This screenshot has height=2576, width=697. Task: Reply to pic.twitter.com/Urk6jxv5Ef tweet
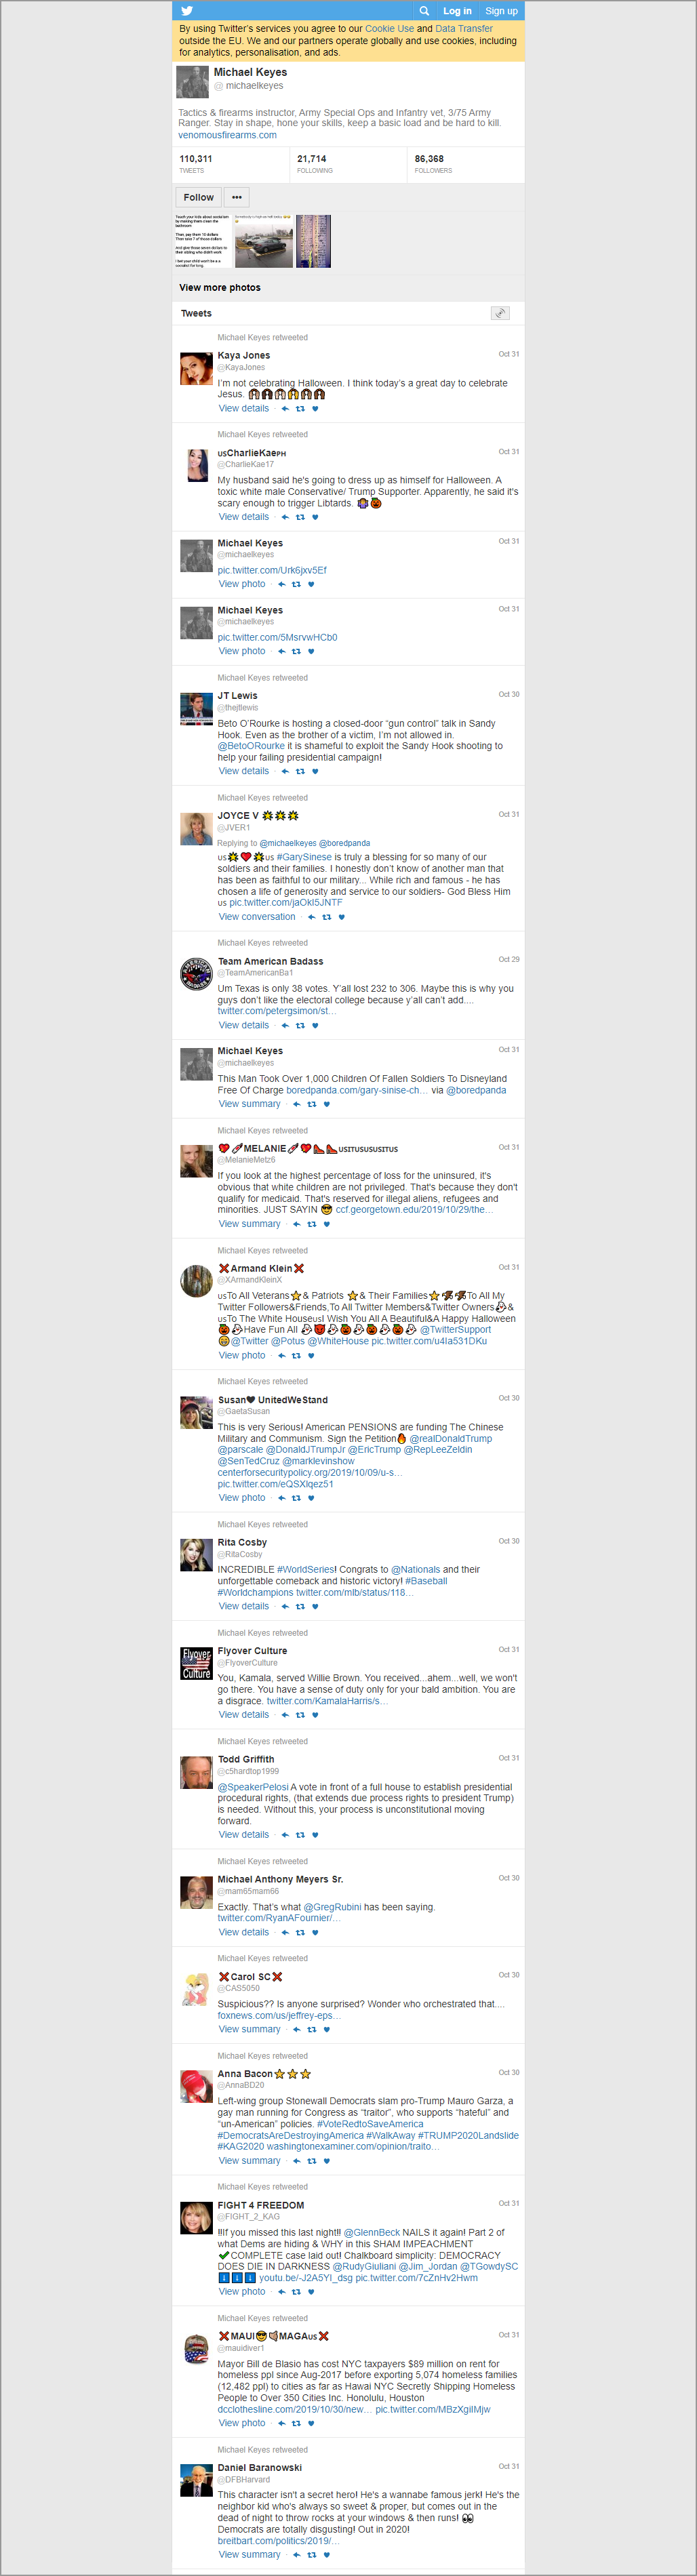pyautogui.click(x=282, y=584)
